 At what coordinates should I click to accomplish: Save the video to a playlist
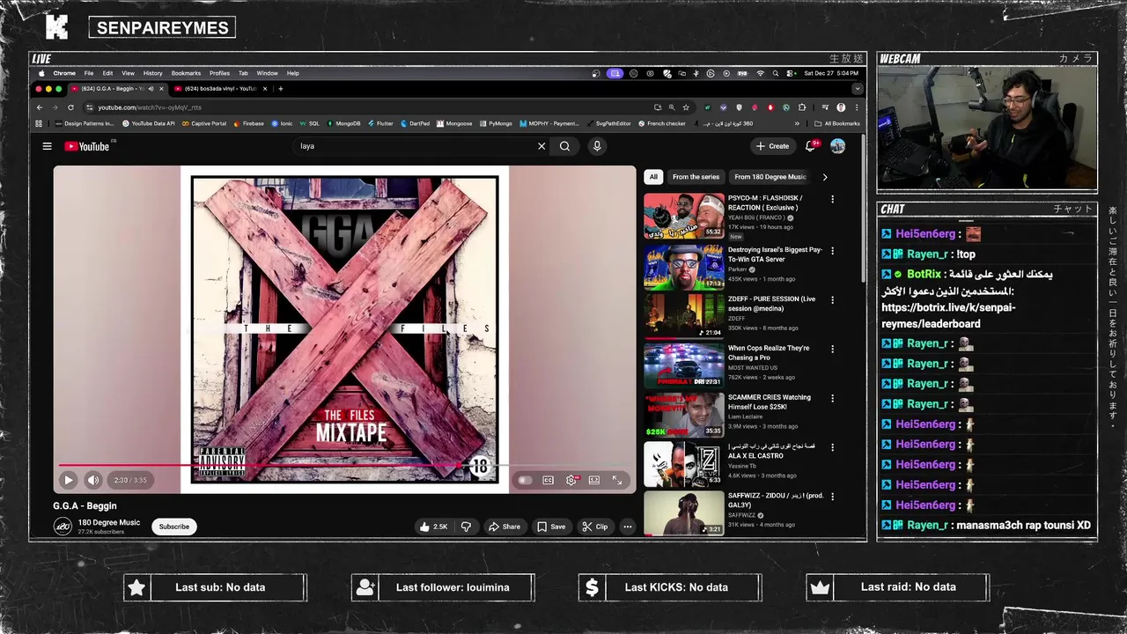pyautogui.click(x=551, y=527)
